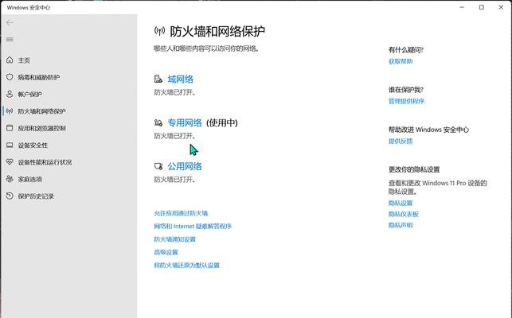Open 应用和浏览器控制 section
Viewport: 512px width, 318px height.
pyautogui.click(x=41, y=128)
